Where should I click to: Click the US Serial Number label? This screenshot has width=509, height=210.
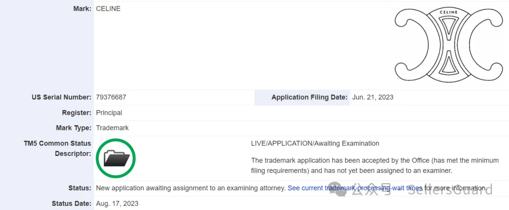click(61, 97)
